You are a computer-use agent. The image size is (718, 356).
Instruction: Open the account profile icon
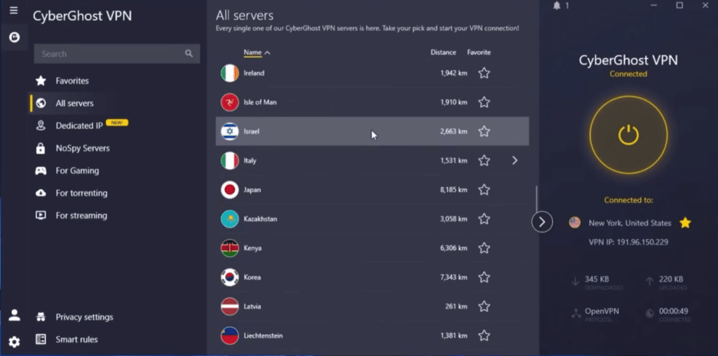[x=14, y=315]
